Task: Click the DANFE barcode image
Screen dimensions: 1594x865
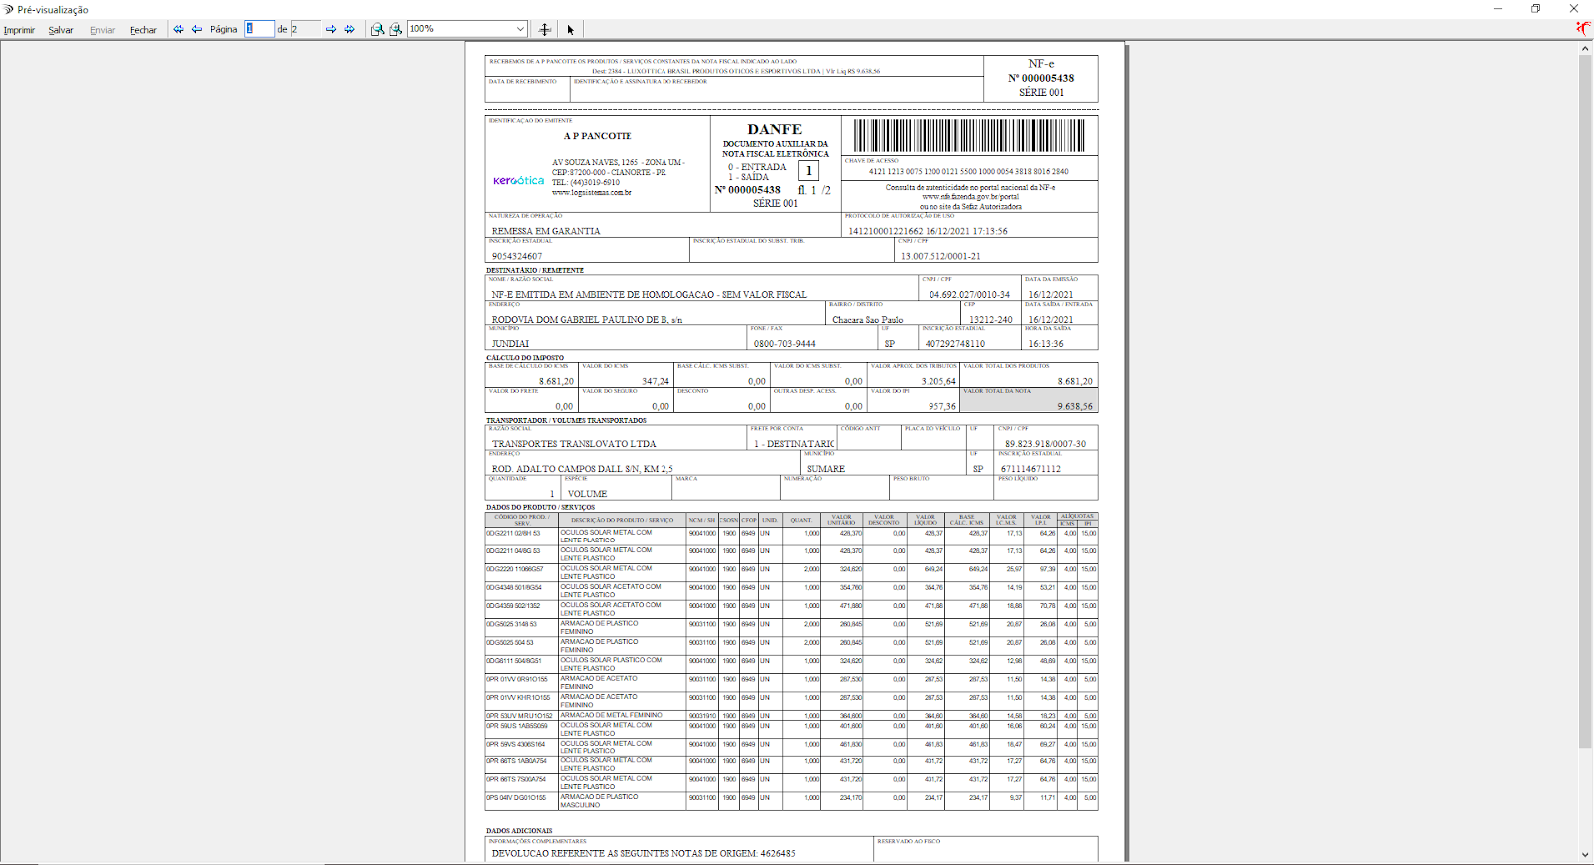Action: [x=969, y=135]
